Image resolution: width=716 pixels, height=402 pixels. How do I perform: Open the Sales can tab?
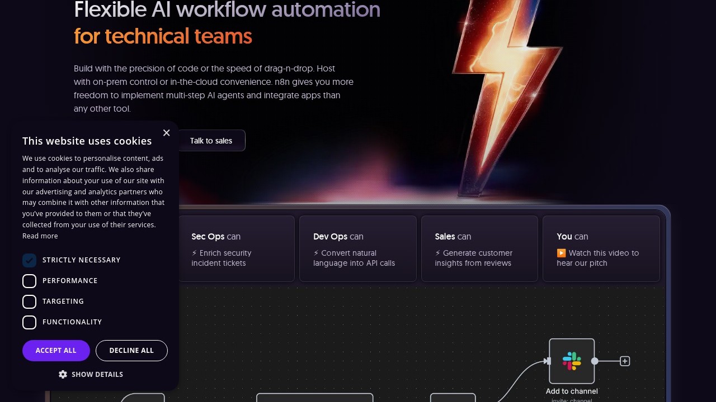tap(479, 249)
